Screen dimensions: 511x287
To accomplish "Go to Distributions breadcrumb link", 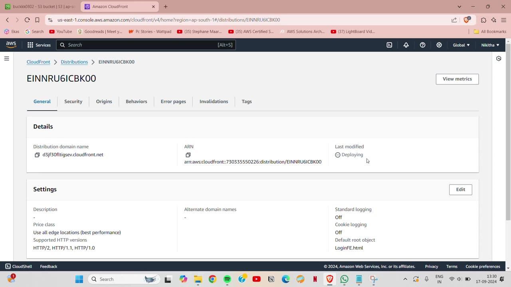I will 74,62.
